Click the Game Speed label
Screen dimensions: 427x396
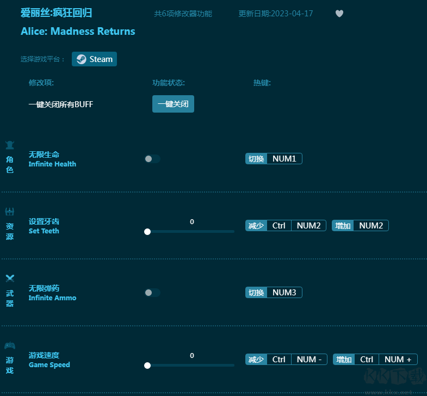pyautogui.click(x=49, y=364)
